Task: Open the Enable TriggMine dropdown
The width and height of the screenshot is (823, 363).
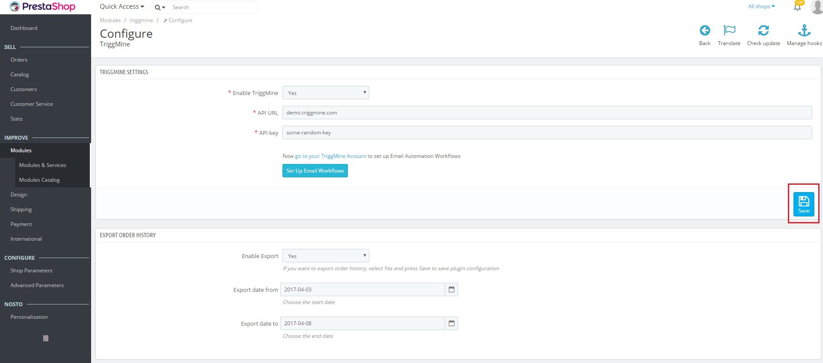Action: [x=326, y=93]
